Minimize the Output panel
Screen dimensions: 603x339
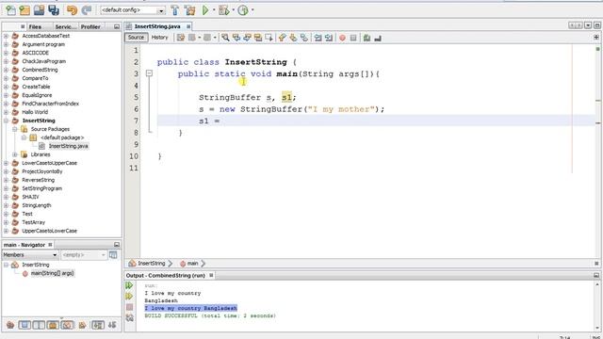596,276
